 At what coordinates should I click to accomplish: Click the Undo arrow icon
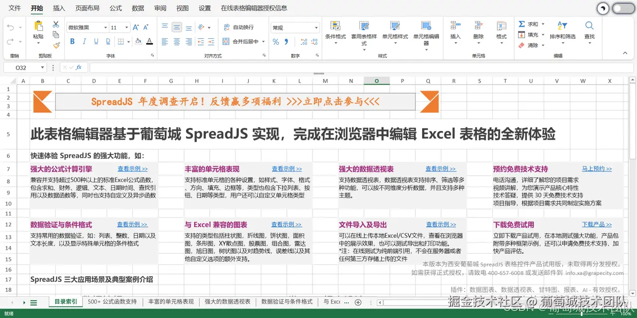click(11, 27)
